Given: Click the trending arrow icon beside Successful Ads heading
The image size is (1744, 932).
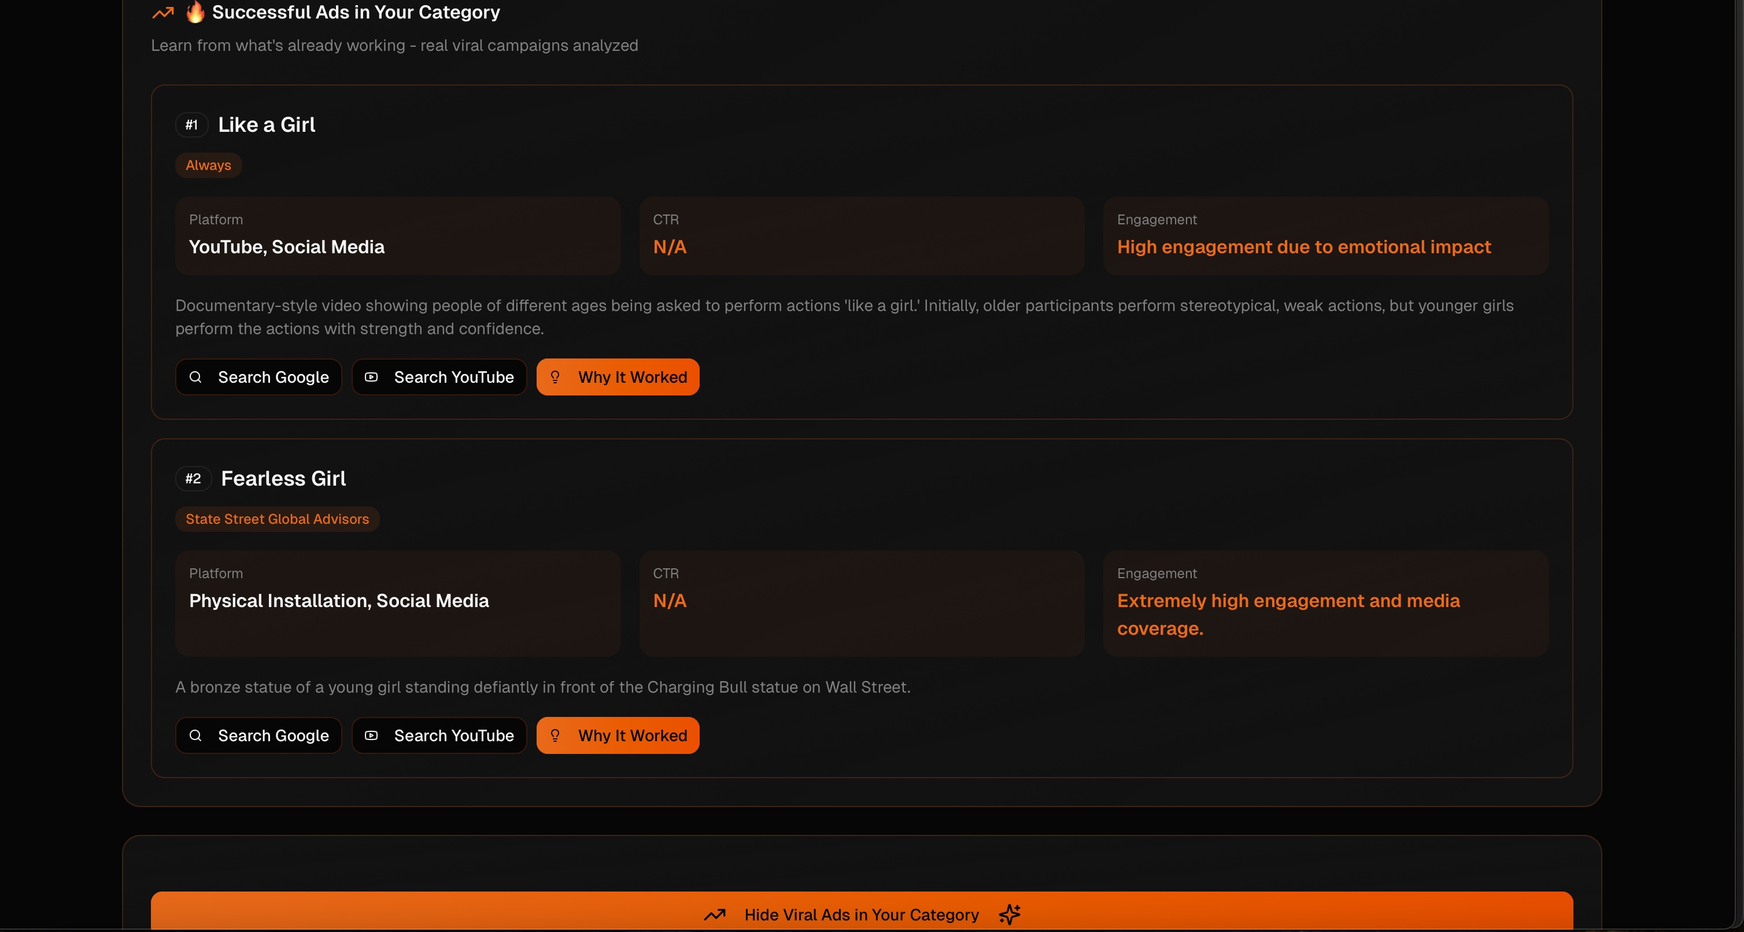Looking at the screenshot, I should click(x=162, y=12).
